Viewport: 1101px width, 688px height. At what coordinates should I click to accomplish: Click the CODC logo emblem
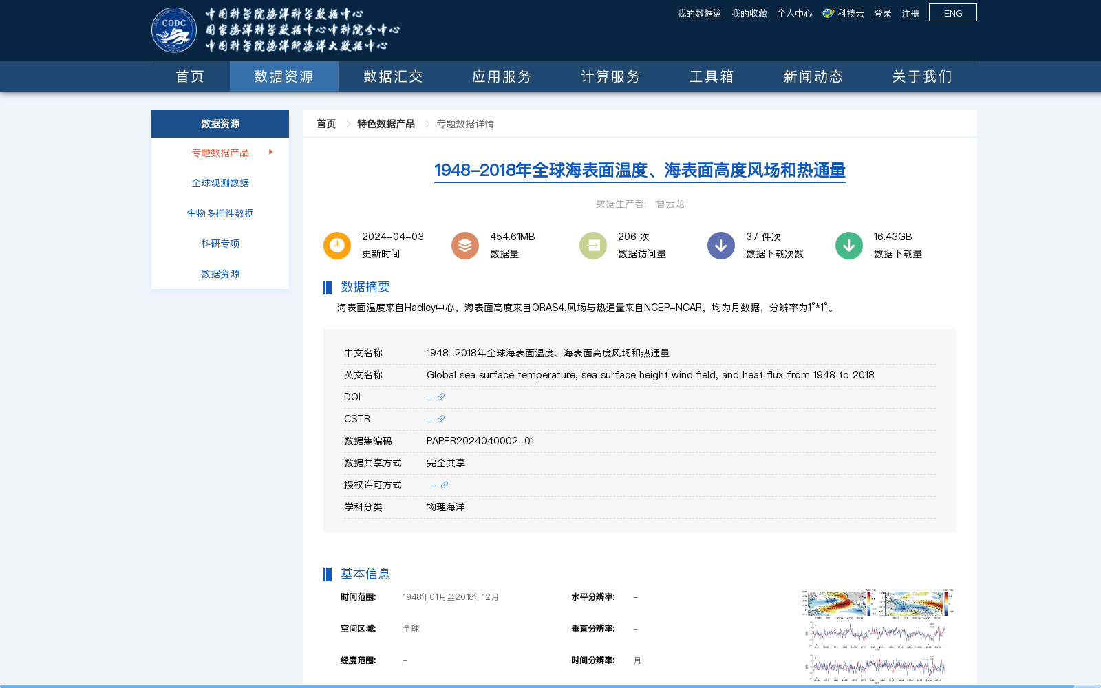pos(174,30)
